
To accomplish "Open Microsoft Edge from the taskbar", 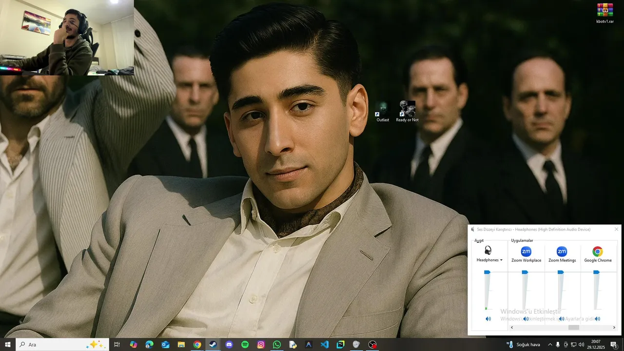I will click(x=149, y=345).
